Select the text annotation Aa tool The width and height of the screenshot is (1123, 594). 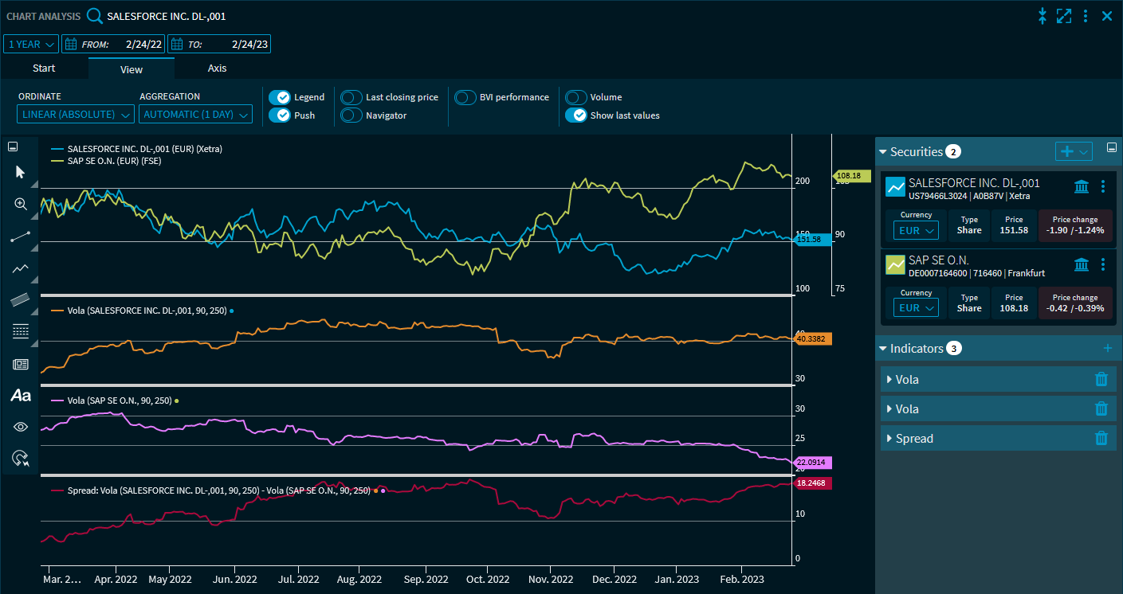coord(21,395)
